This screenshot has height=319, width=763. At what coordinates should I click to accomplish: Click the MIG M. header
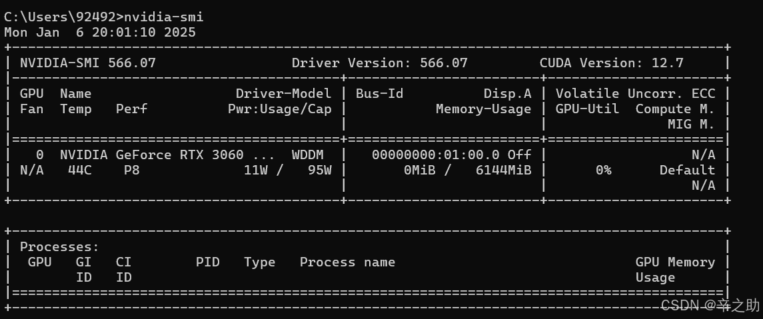692,124
